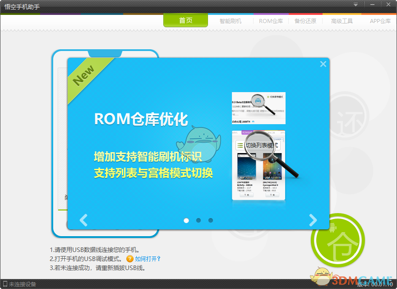The image size is (397, 289).
Task: Switch to the 首页 tab
Action: pyautogui.click(x=185, y=20)
